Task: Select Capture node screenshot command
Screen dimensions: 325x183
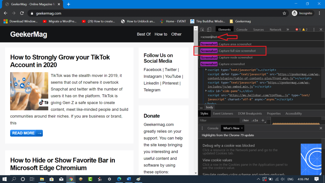Action: pyautogui.click(x=262, y=58)
